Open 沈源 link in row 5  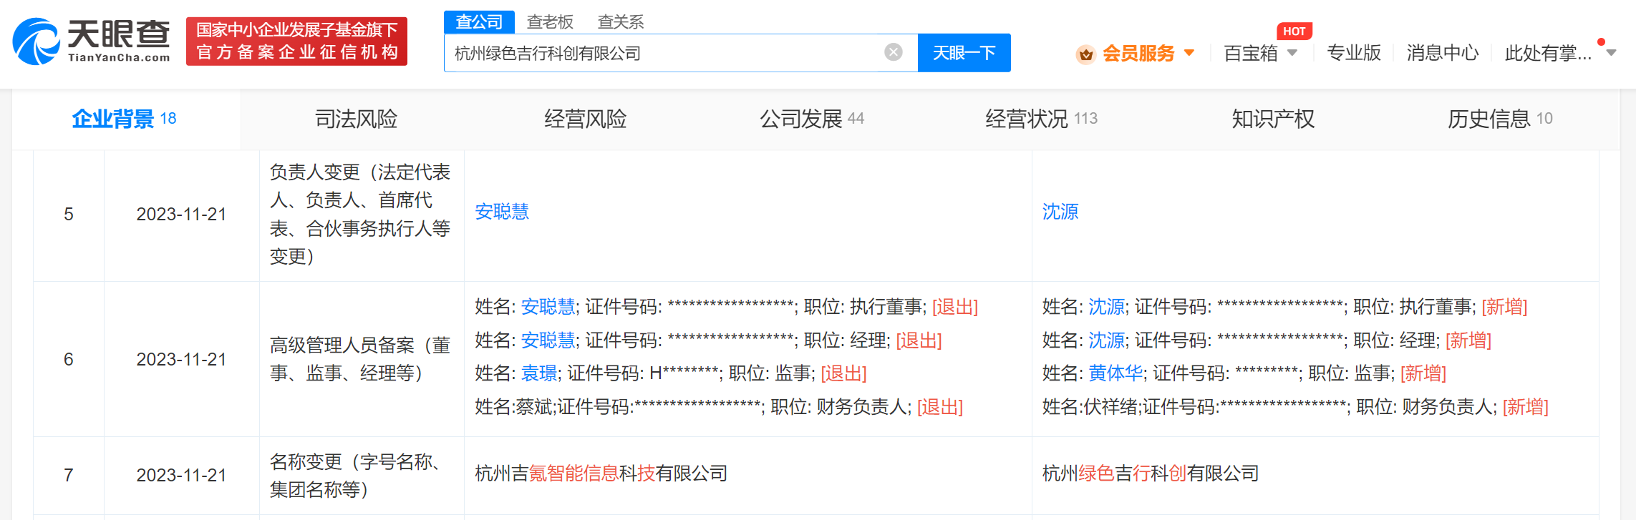tap(1060, 212)
